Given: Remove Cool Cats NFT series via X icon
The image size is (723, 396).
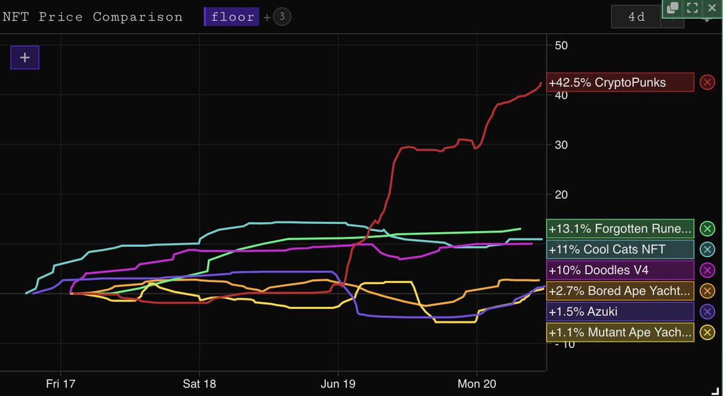Looking at the screenshot, I should (x=707, y=249).
